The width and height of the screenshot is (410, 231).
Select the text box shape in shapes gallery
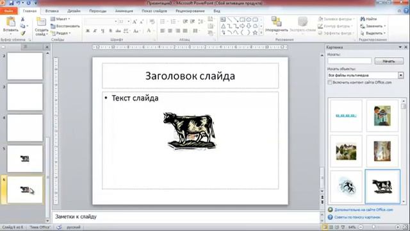point(223,19)
